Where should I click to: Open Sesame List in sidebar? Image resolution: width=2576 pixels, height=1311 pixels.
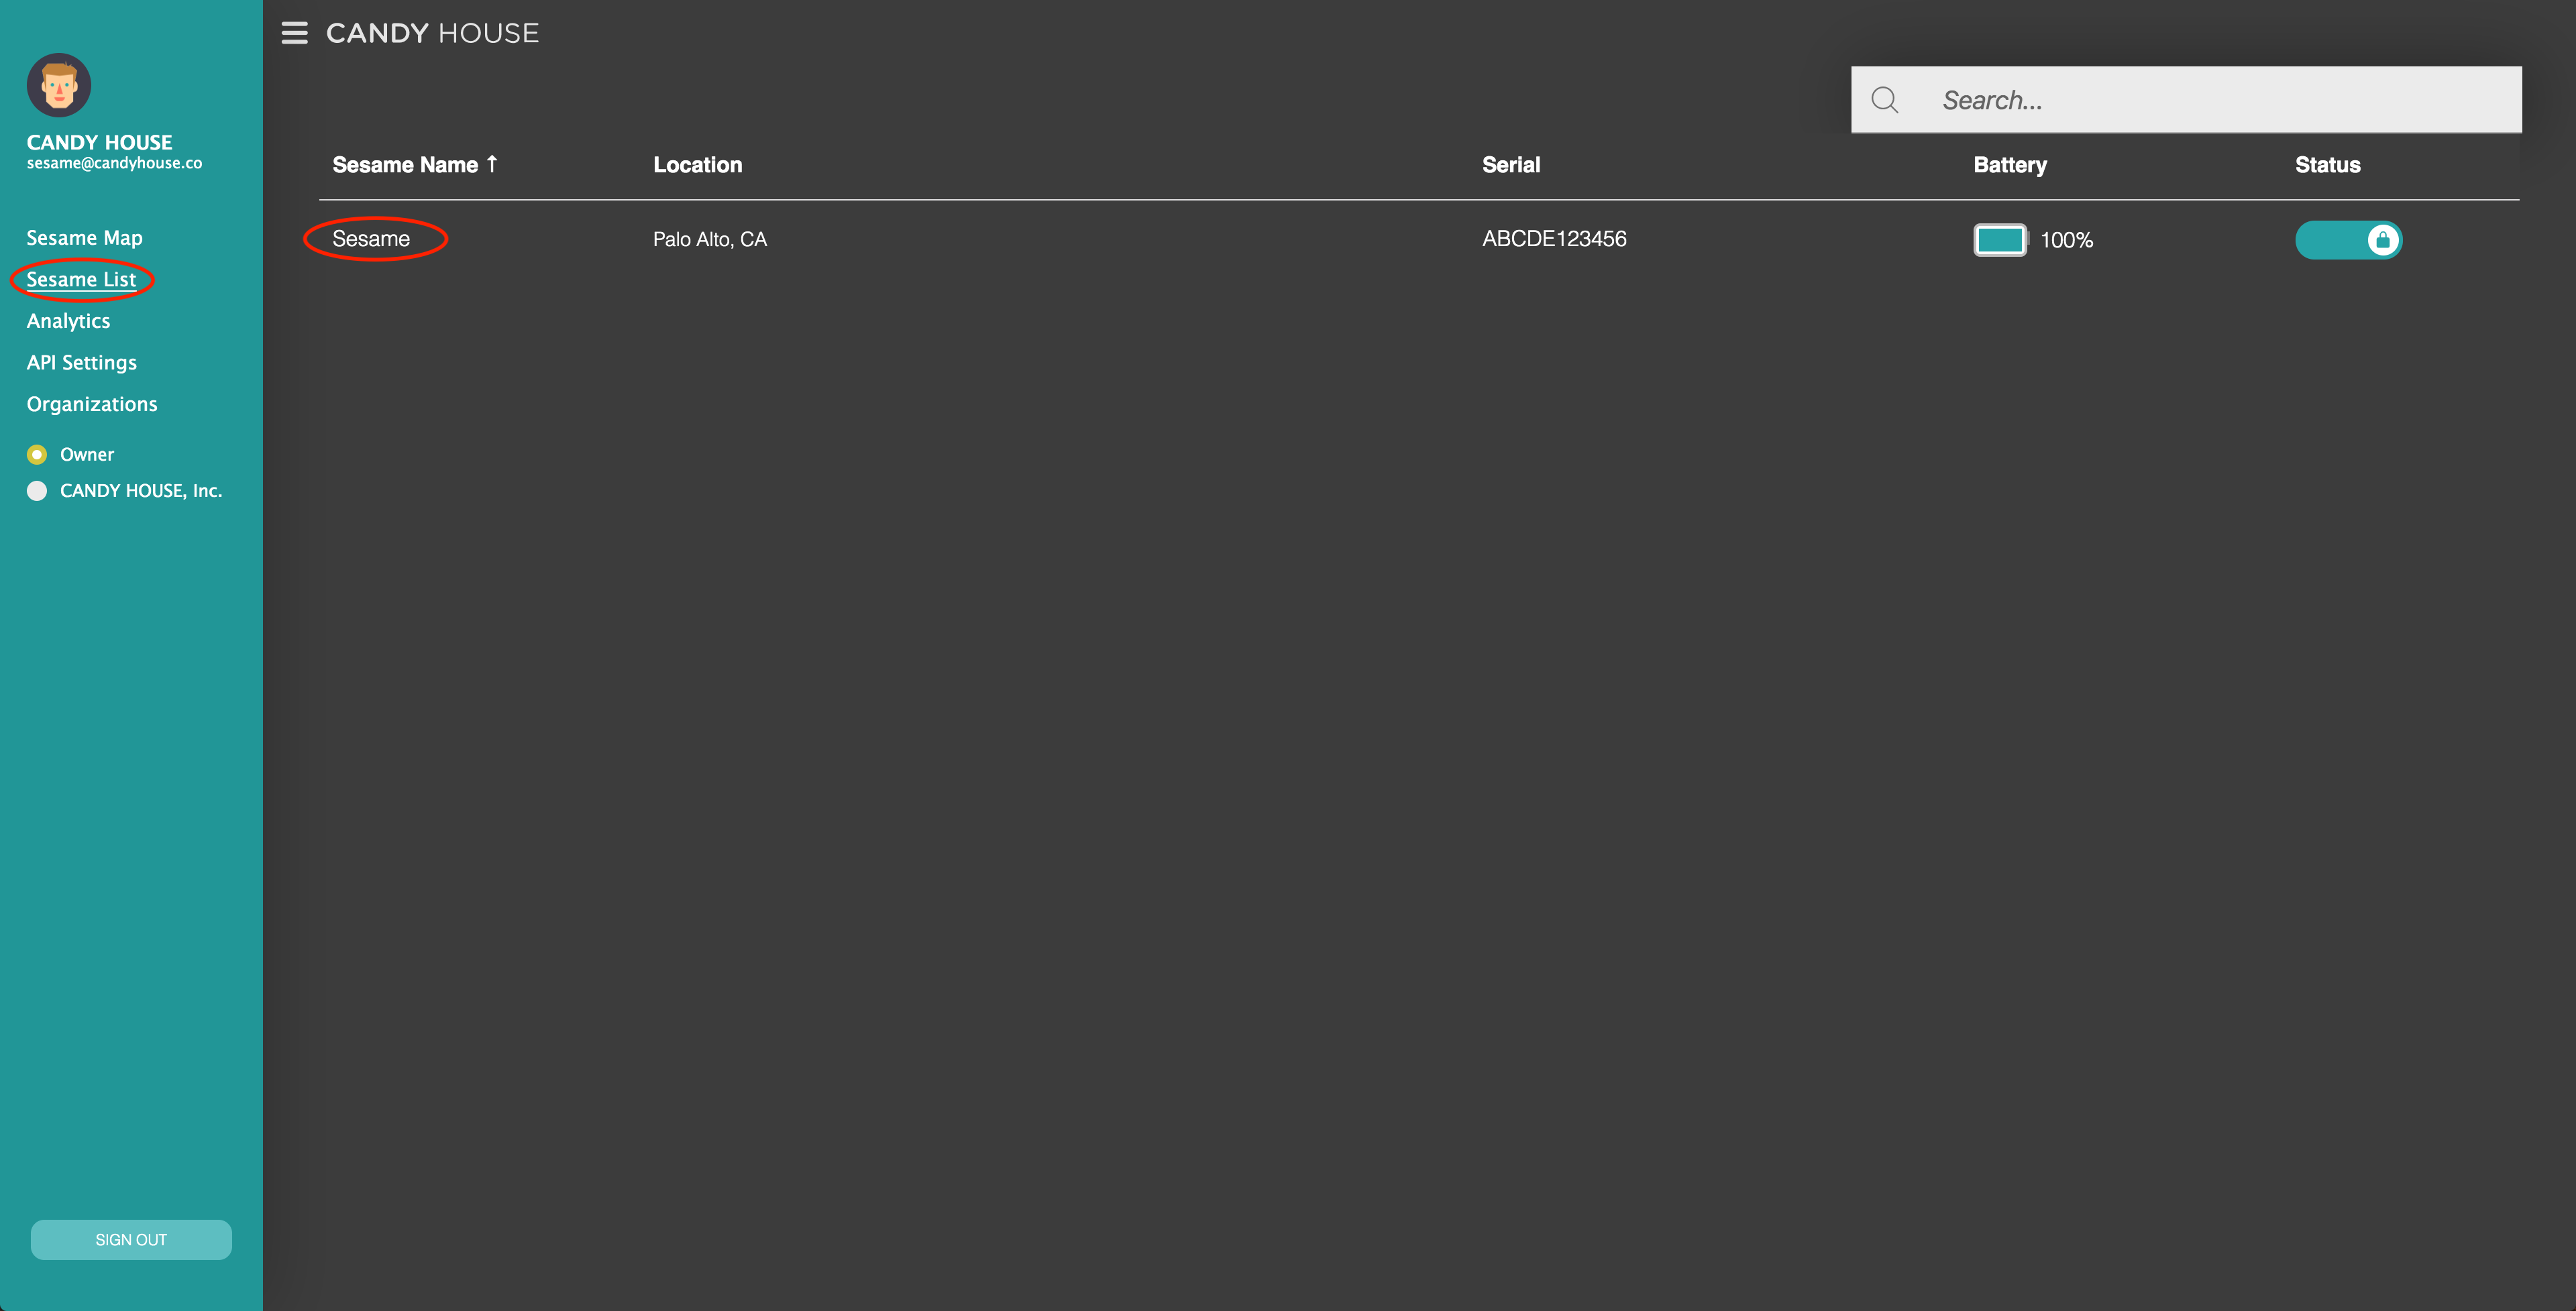coord(81,280)
